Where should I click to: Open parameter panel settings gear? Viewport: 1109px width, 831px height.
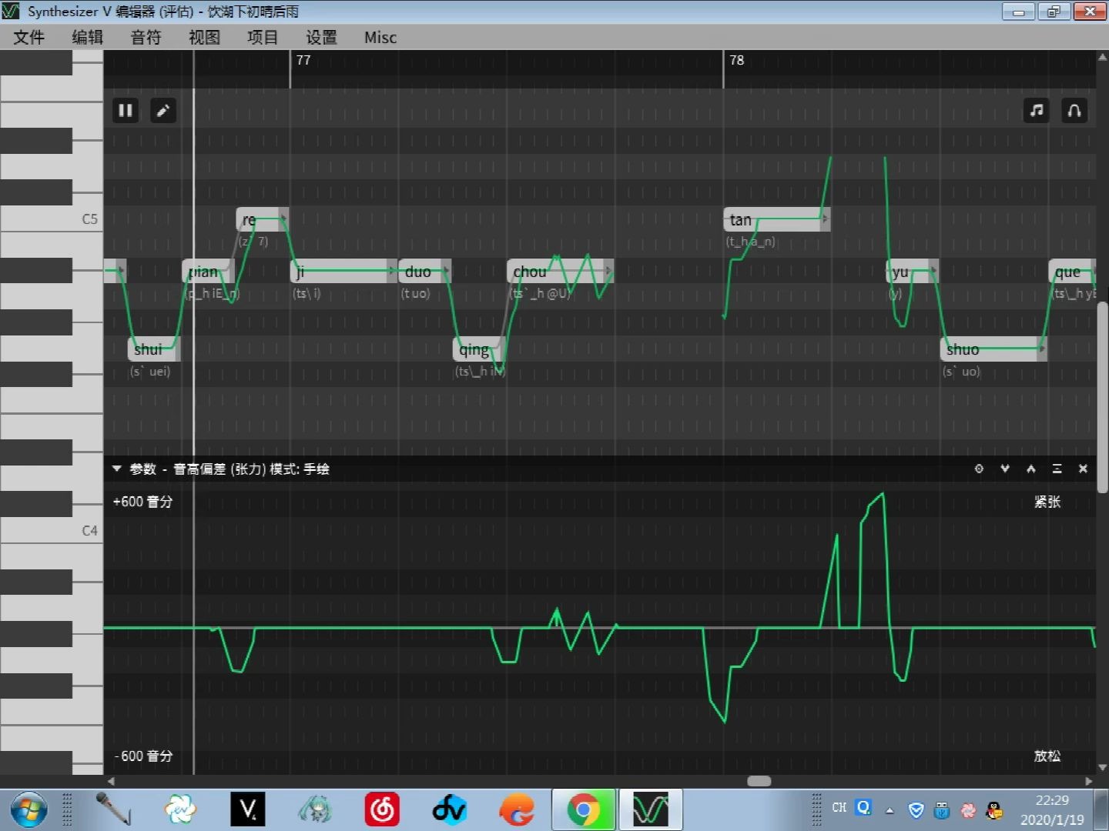click(x=979, y=469)
